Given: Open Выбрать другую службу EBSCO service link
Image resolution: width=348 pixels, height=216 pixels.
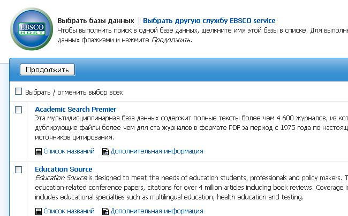Looking at the screenshot, I should coord(209,21).
